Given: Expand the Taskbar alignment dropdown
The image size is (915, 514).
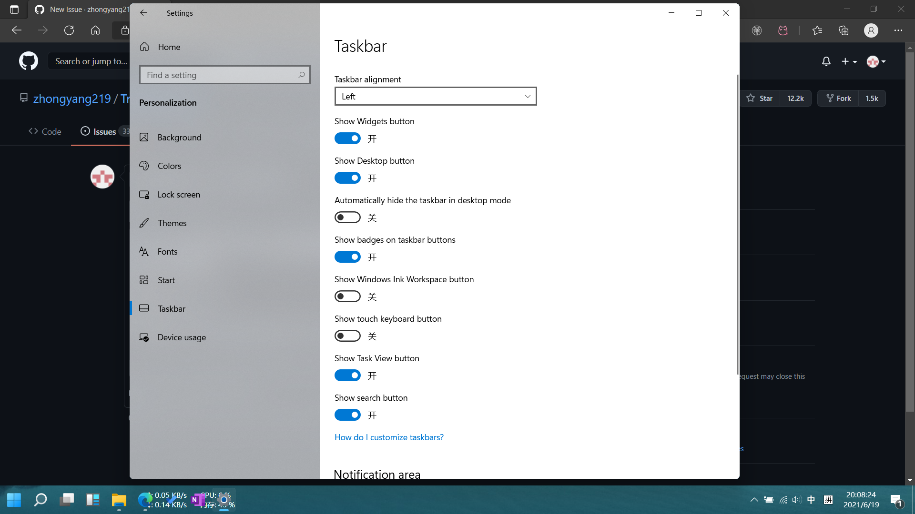Looking at the screenshot, I should [436, 96].
